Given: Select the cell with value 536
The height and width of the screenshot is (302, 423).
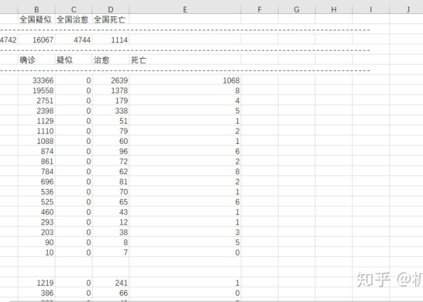Looking at the screenshot, I should tap(36, 191).
